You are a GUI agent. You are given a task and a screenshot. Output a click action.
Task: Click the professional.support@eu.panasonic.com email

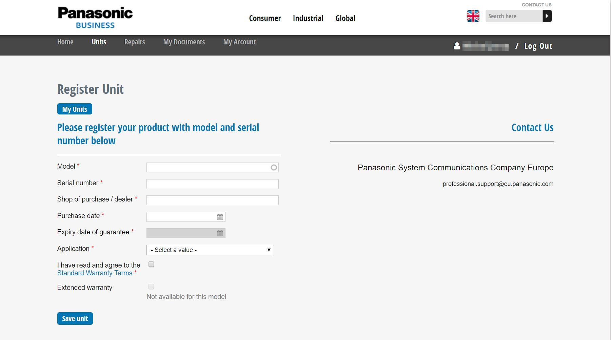tap(498, 184)
